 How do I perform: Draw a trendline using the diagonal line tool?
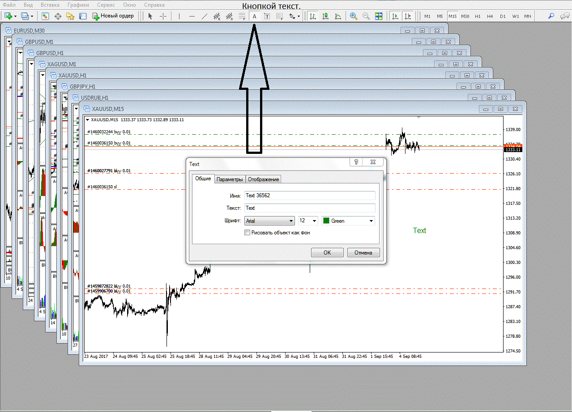[x=205, y=16]
